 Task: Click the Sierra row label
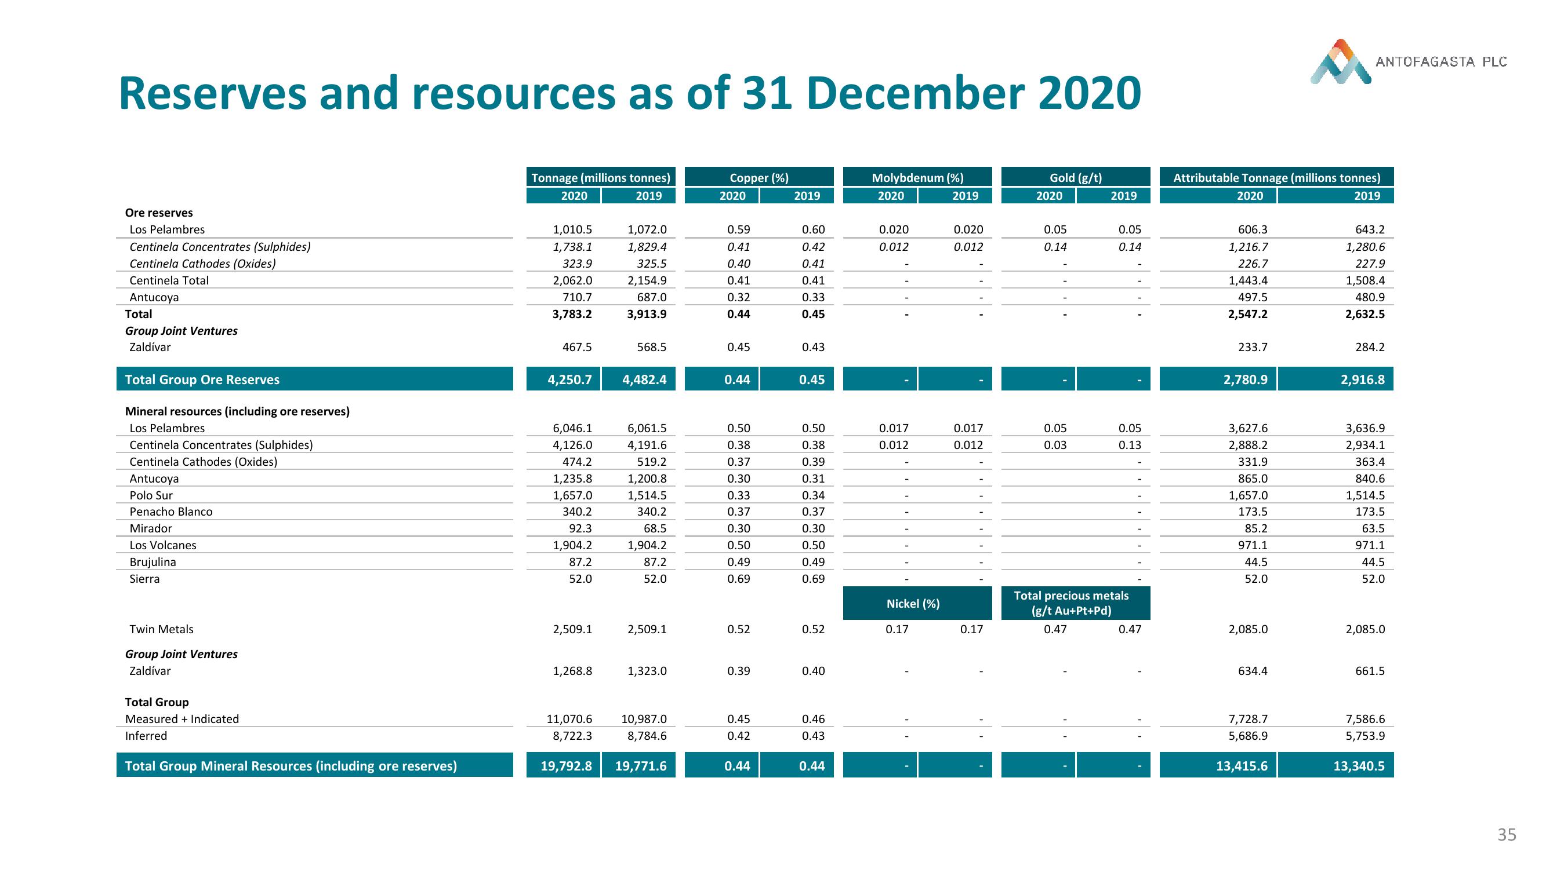pyautogui.click(x=144, y=579)
